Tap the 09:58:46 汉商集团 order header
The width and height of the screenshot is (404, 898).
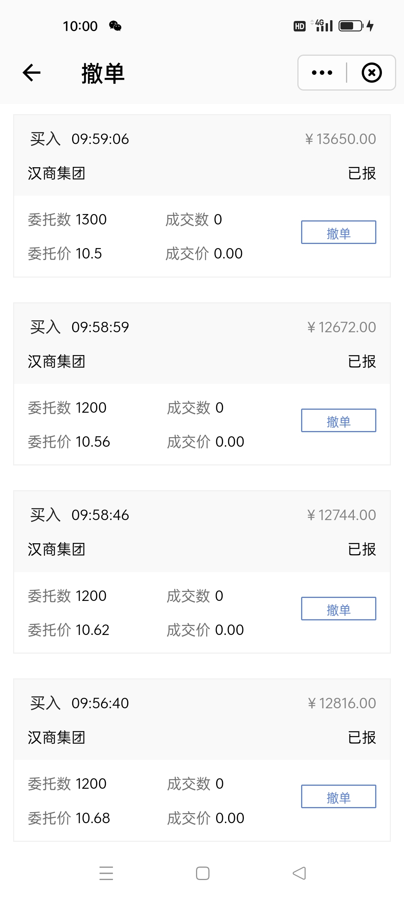202,532
